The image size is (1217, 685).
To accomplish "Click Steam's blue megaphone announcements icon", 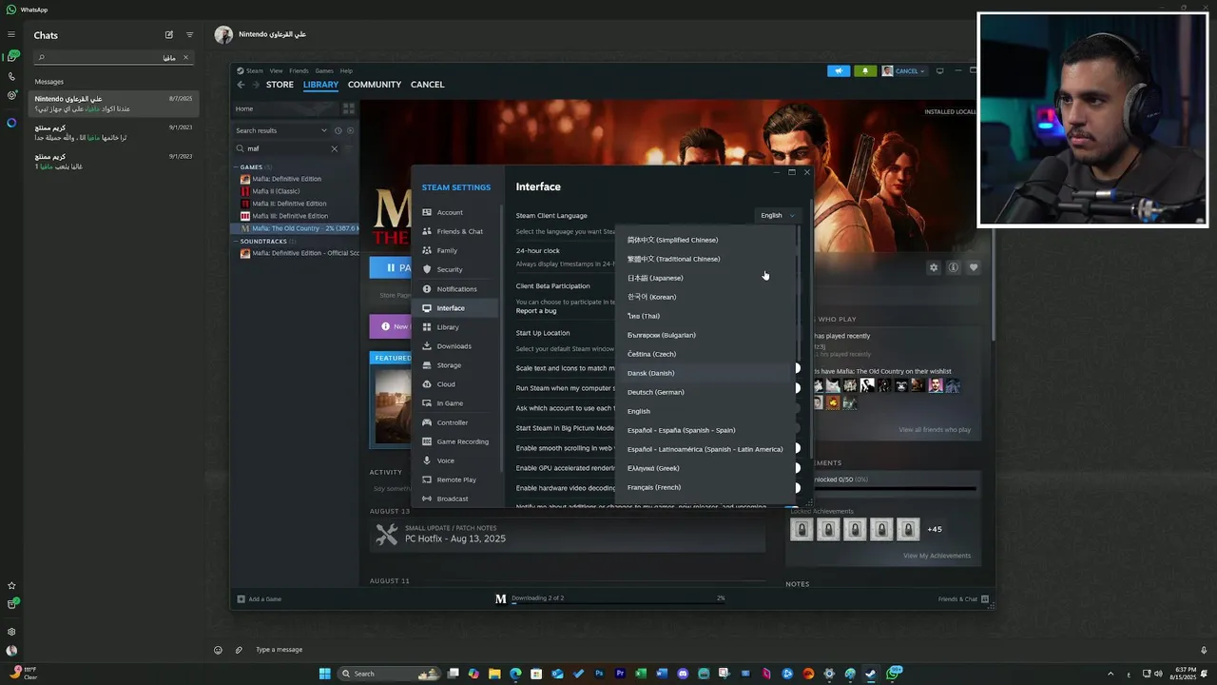I will [x=839, y=70].
